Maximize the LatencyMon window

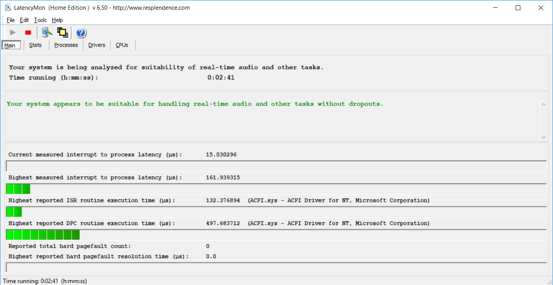tap(518, 8)
